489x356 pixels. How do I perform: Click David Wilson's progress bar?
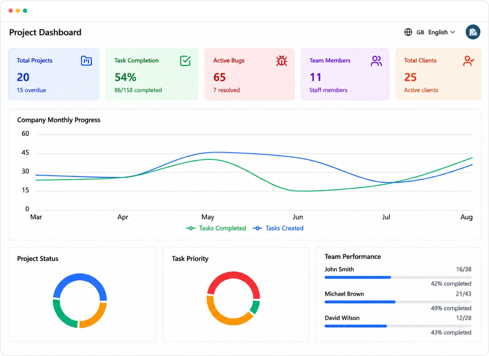(398, 326)
